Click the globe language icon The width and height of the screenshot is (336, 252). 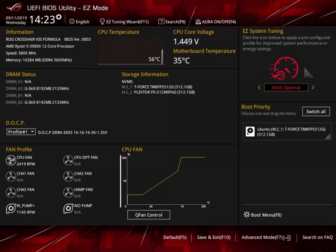click(x=72, y=21)
